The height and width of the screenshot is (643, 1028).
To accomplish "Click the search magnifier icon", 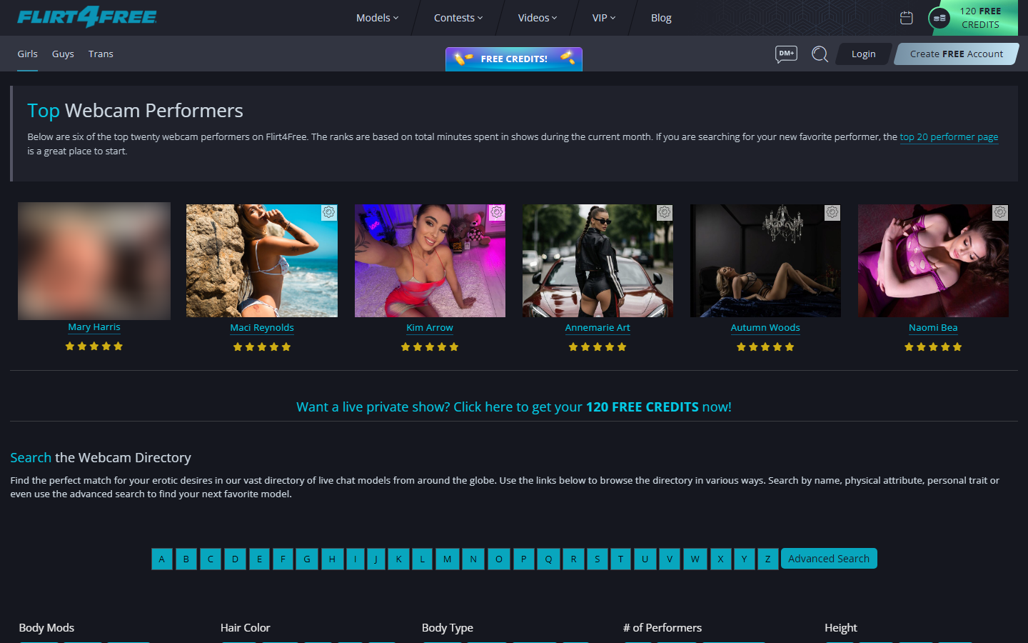I will click(820, 54).
